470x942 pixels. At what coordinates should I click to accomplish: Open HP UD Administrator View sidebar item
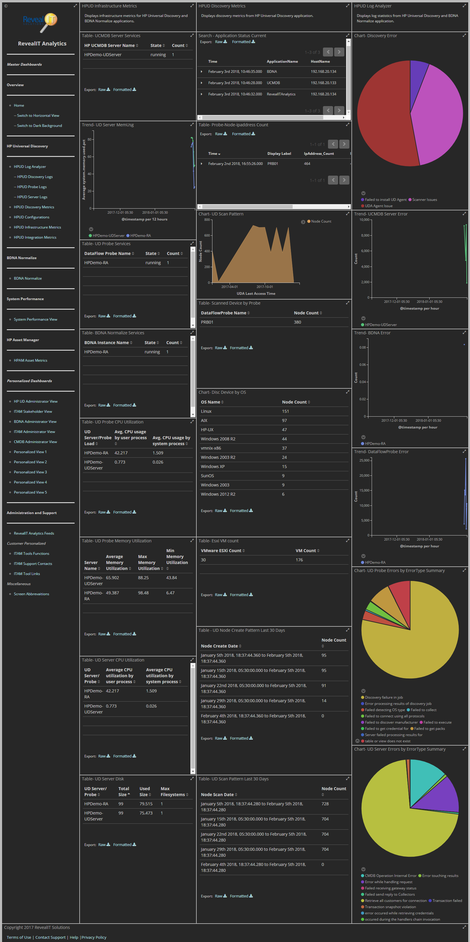coord(36,401)
